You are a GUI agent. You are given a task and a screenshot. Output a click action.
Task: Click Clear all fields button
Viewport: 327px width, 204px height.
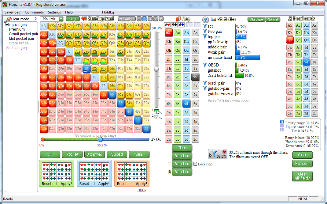click(302, 176)
